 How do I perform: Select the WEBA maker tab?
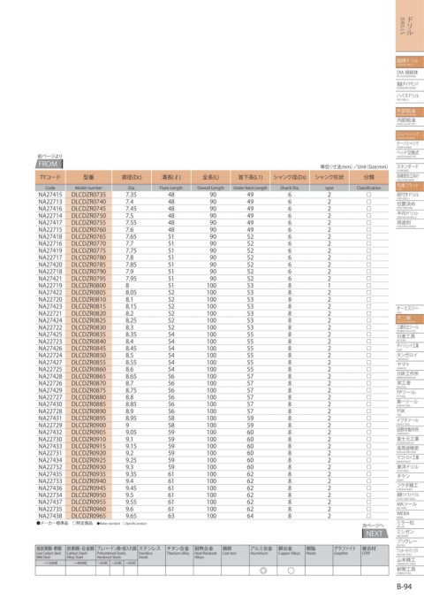click(410, 515)
